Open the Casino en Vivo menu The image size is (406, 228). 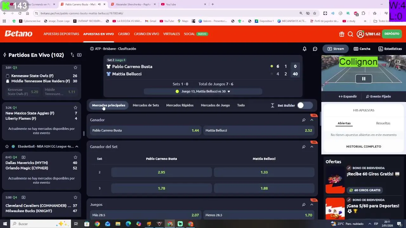(x=147, y=34)
